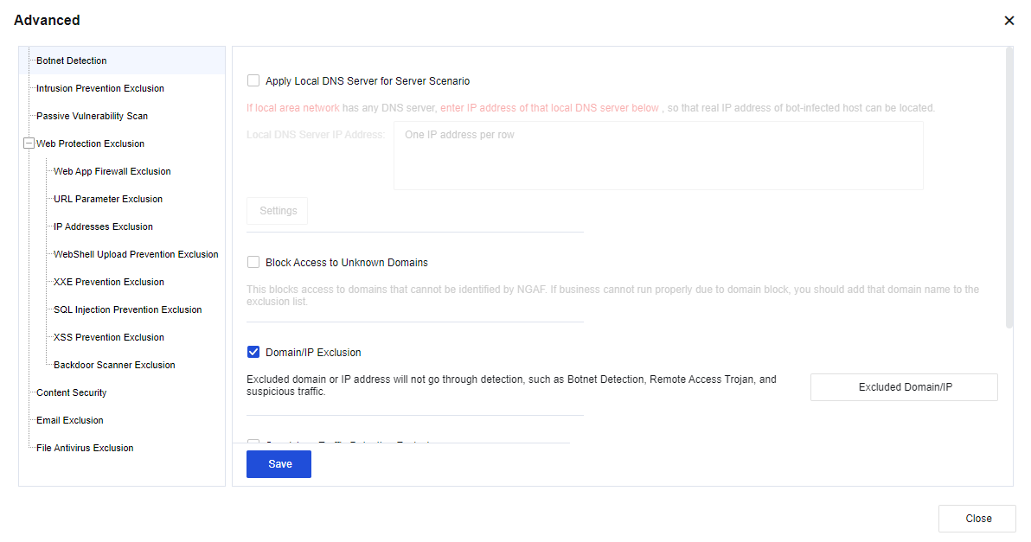Viewport: 1031px width, 542px height.
Task: Click the blue Save button
Action: pyautogui.click(x=279, y=464)
